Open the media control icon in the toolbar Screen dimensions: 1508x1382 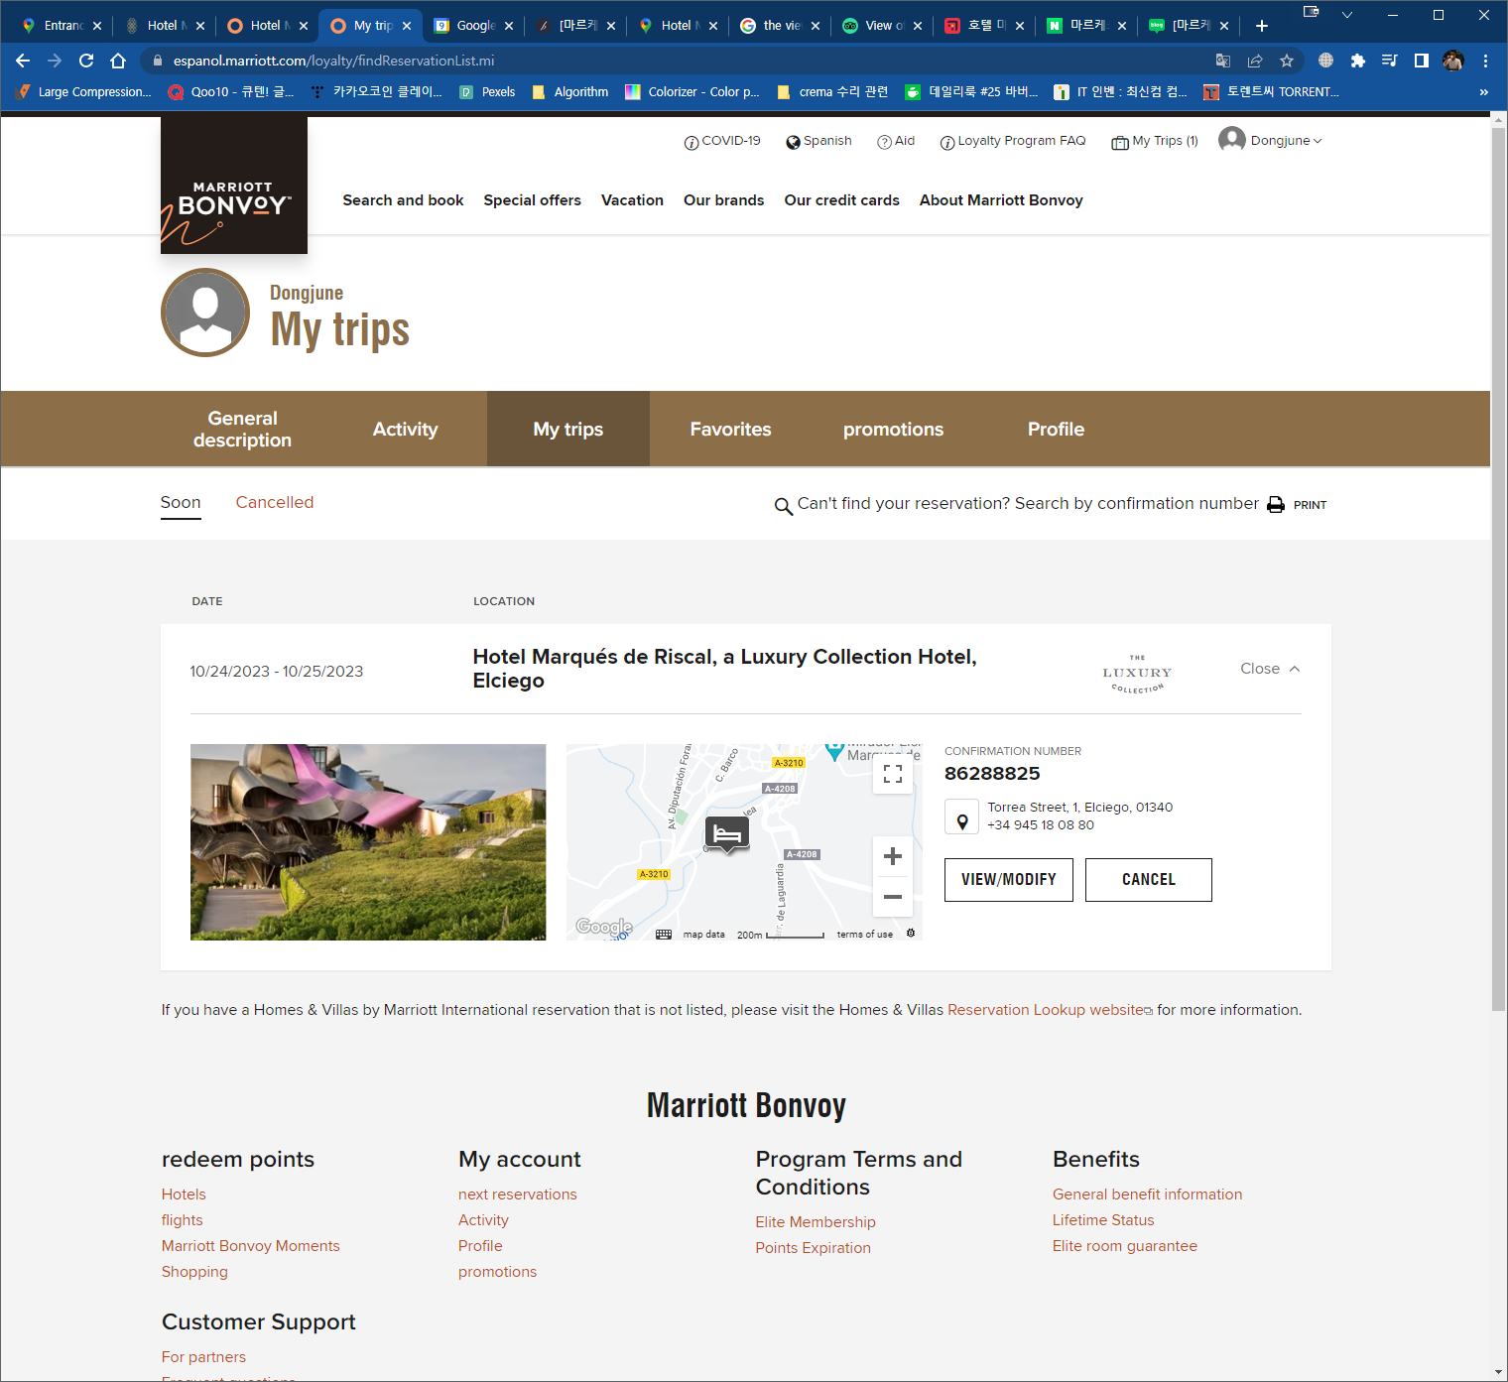(x=1389, y=61)
